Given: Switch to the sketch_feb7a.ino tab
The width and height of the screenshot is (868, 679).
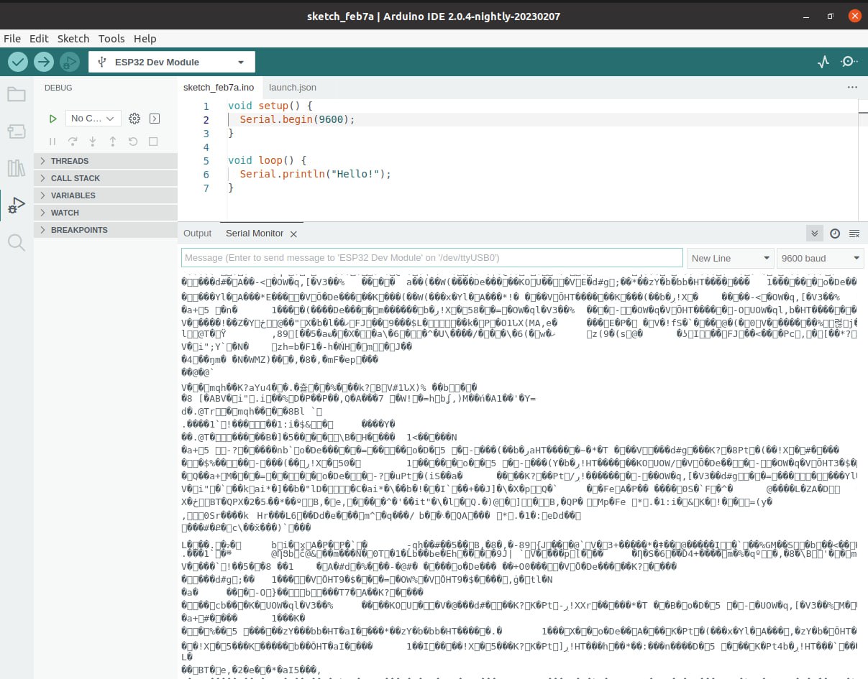Looking at the screenshot, I should [219, 87].
